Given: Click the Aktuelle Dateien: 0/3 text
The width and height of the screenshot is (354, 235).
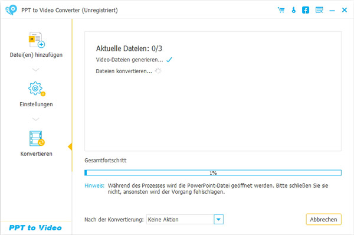Looking at the screenshot, I should [x=129, y=48].
